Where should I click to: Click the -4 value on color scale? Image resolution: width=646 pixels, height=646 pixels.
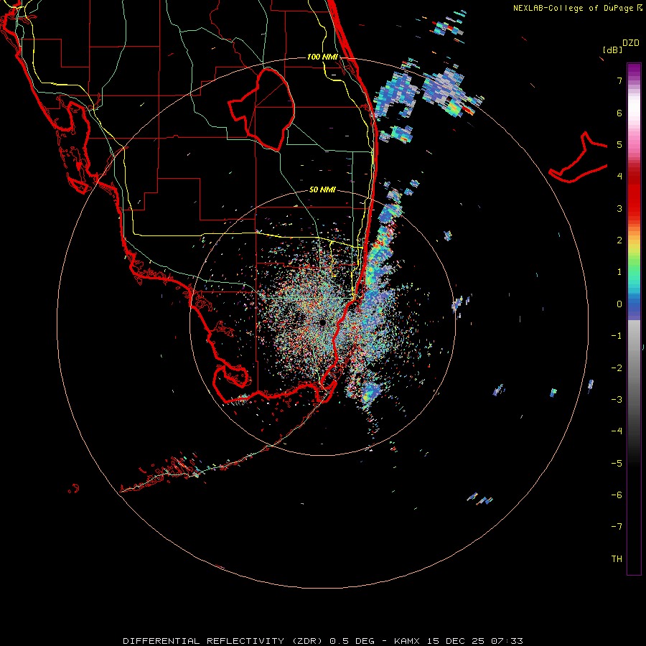click(x=617, y=431)
